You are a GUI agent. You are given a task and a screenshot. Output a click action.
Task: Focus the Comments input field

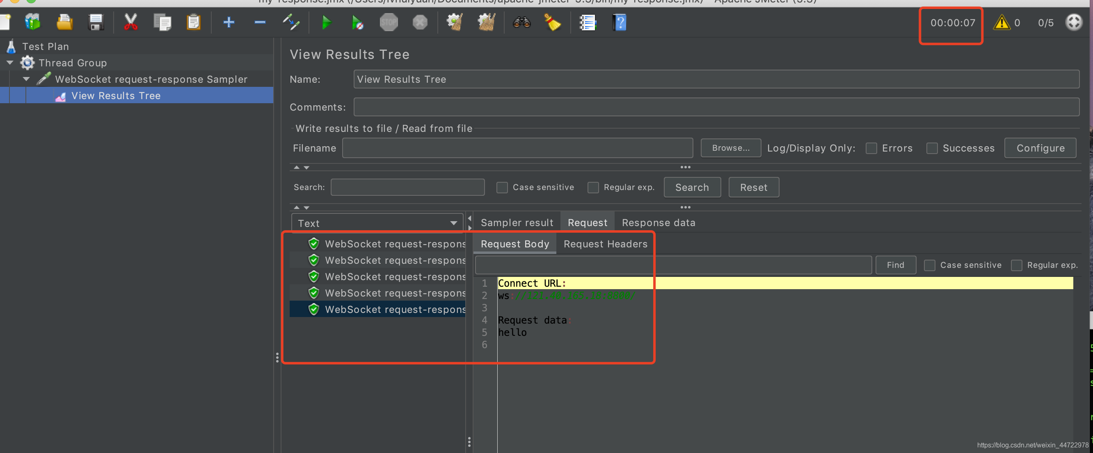(716, 107)
